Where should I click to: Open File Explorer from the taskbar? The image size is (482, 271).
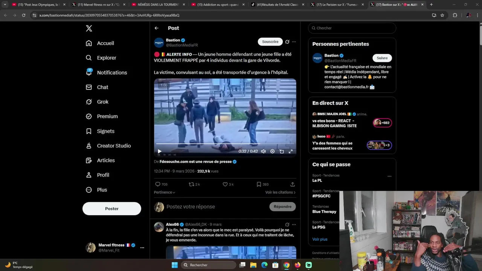[x=253, y=265]
